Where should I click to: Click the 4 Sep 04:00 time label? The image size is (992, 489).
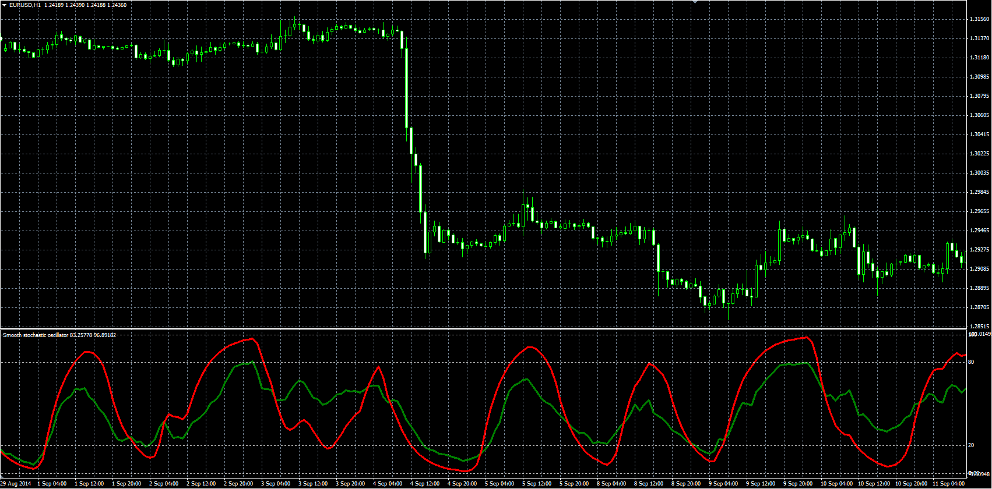click(388, 484)
